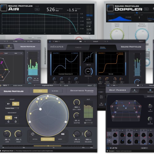Open the Custom Point dropdown
This screenshot has height=154, width=154.
(12, 108)
